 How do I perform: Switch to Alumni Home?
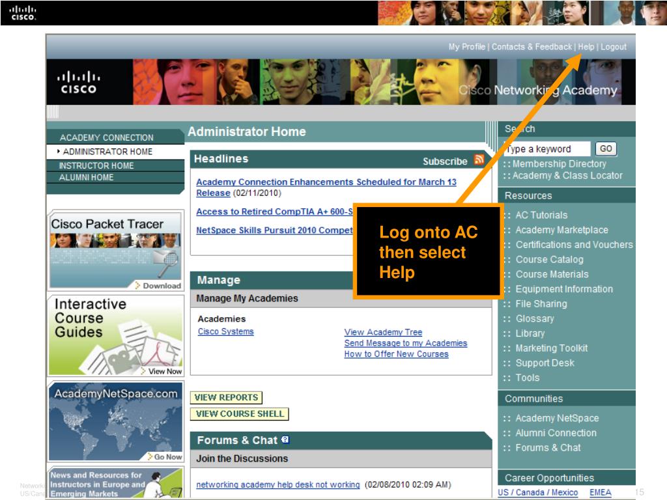pos(87,177)
